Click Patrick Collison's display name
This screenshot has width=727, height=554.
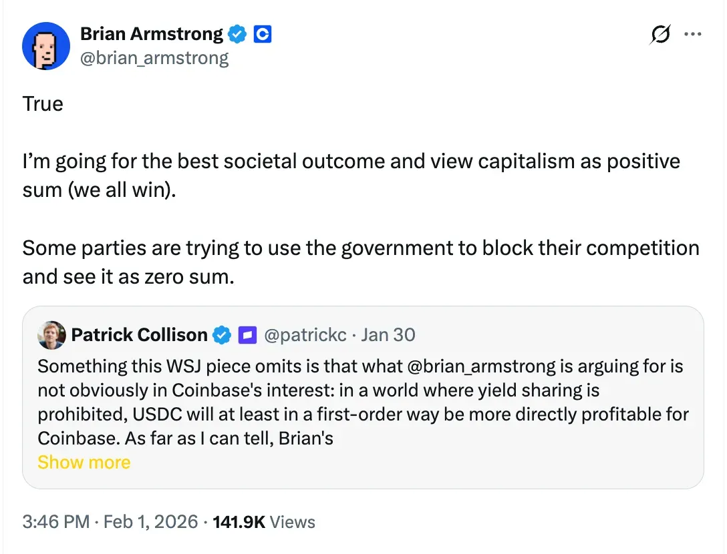point(138,334)
